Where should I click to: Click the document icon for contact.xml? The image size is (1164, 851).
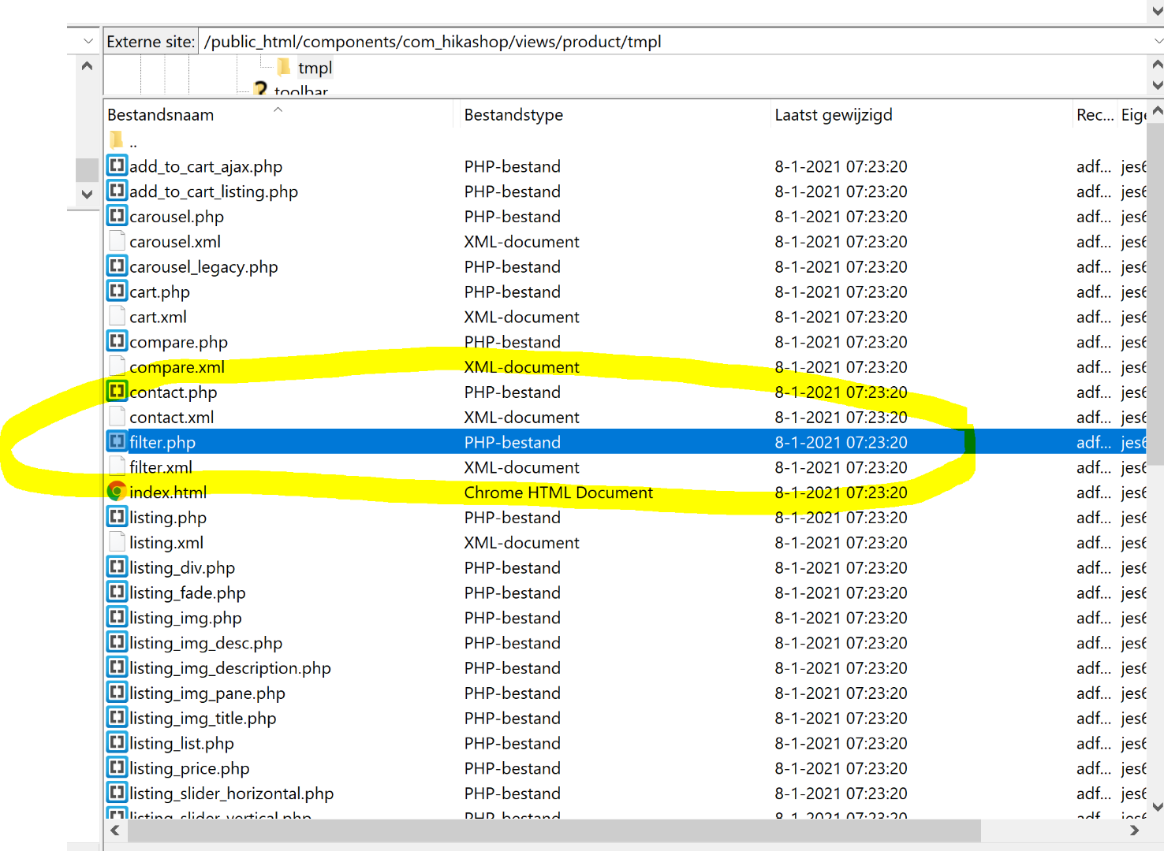(117, 417)
